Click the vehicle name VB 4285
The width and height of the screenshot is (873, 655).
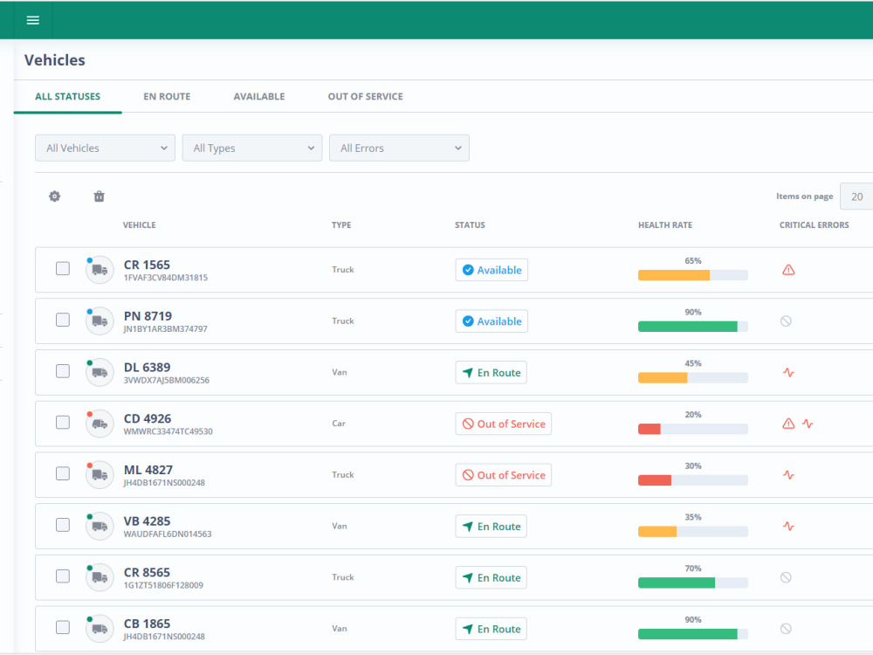point(147,521)
